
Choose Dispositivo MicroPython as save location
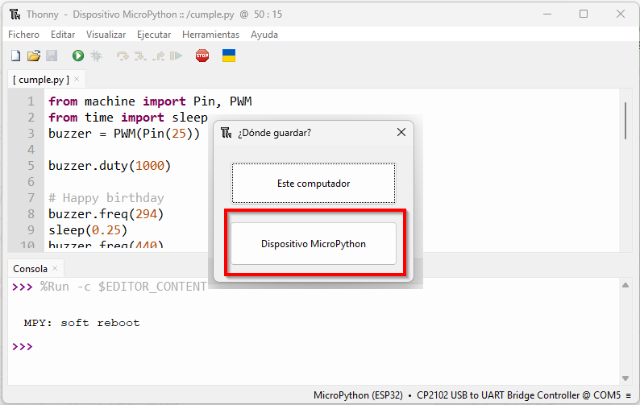(x=314, y=243)
